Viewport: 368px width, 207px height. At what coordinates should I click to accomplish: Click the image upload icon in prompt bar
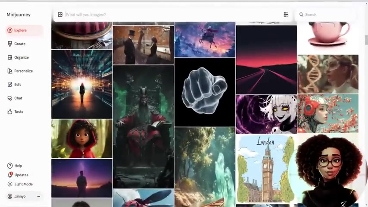60,15
